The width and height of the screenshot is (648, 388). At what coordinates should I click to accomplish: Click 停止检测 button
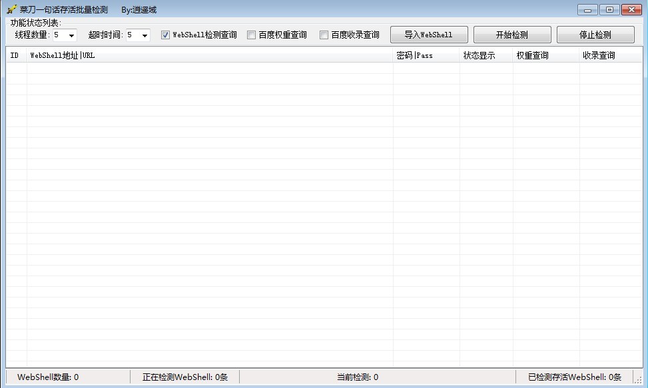[x=595, y=35]
